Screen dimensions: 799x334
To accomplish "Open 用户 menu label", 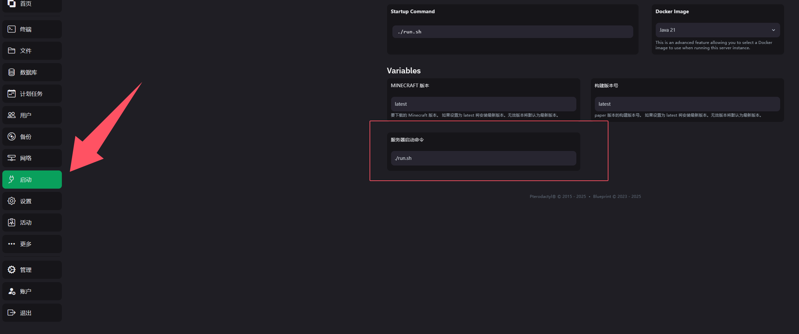I will (x=26, y=115).
